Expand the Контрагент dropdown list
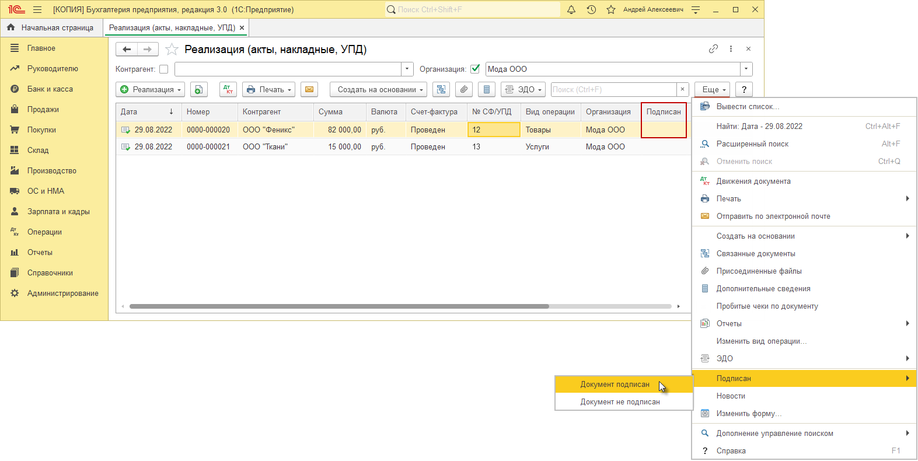The image size is (918, 461). [x=407, y=69]
